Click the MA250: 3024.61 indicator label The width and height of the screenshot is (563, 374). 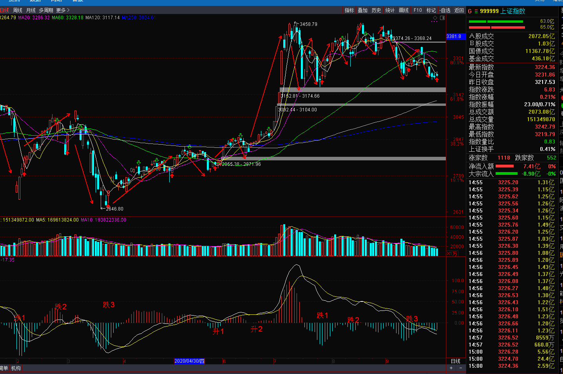(139, 18)
